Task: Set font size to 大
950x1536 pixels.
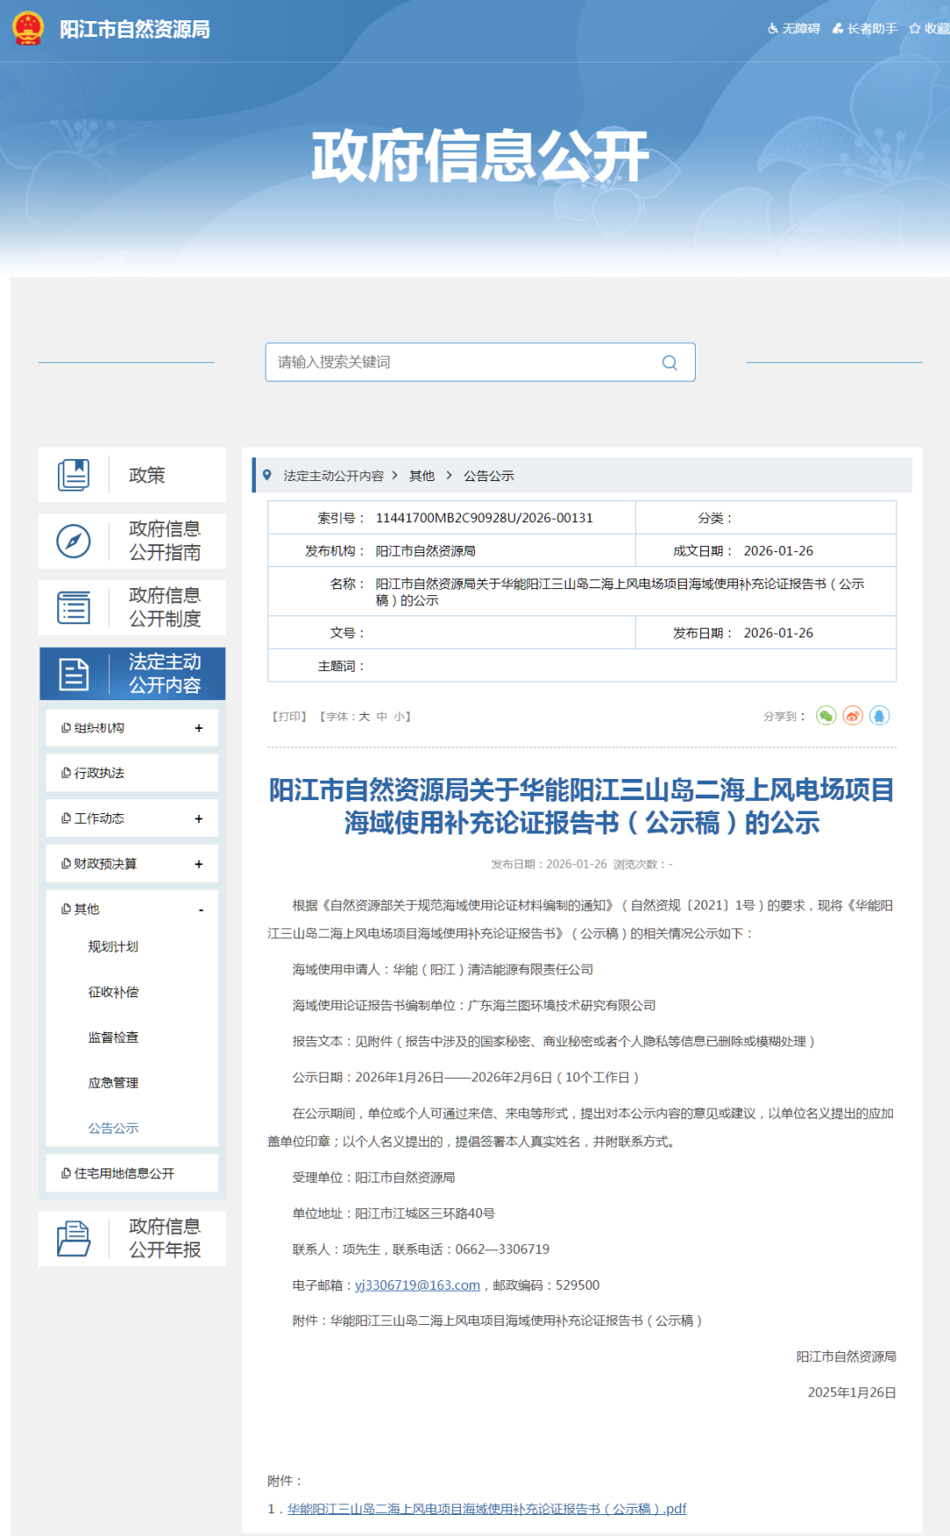Action: tap(364, 717)
